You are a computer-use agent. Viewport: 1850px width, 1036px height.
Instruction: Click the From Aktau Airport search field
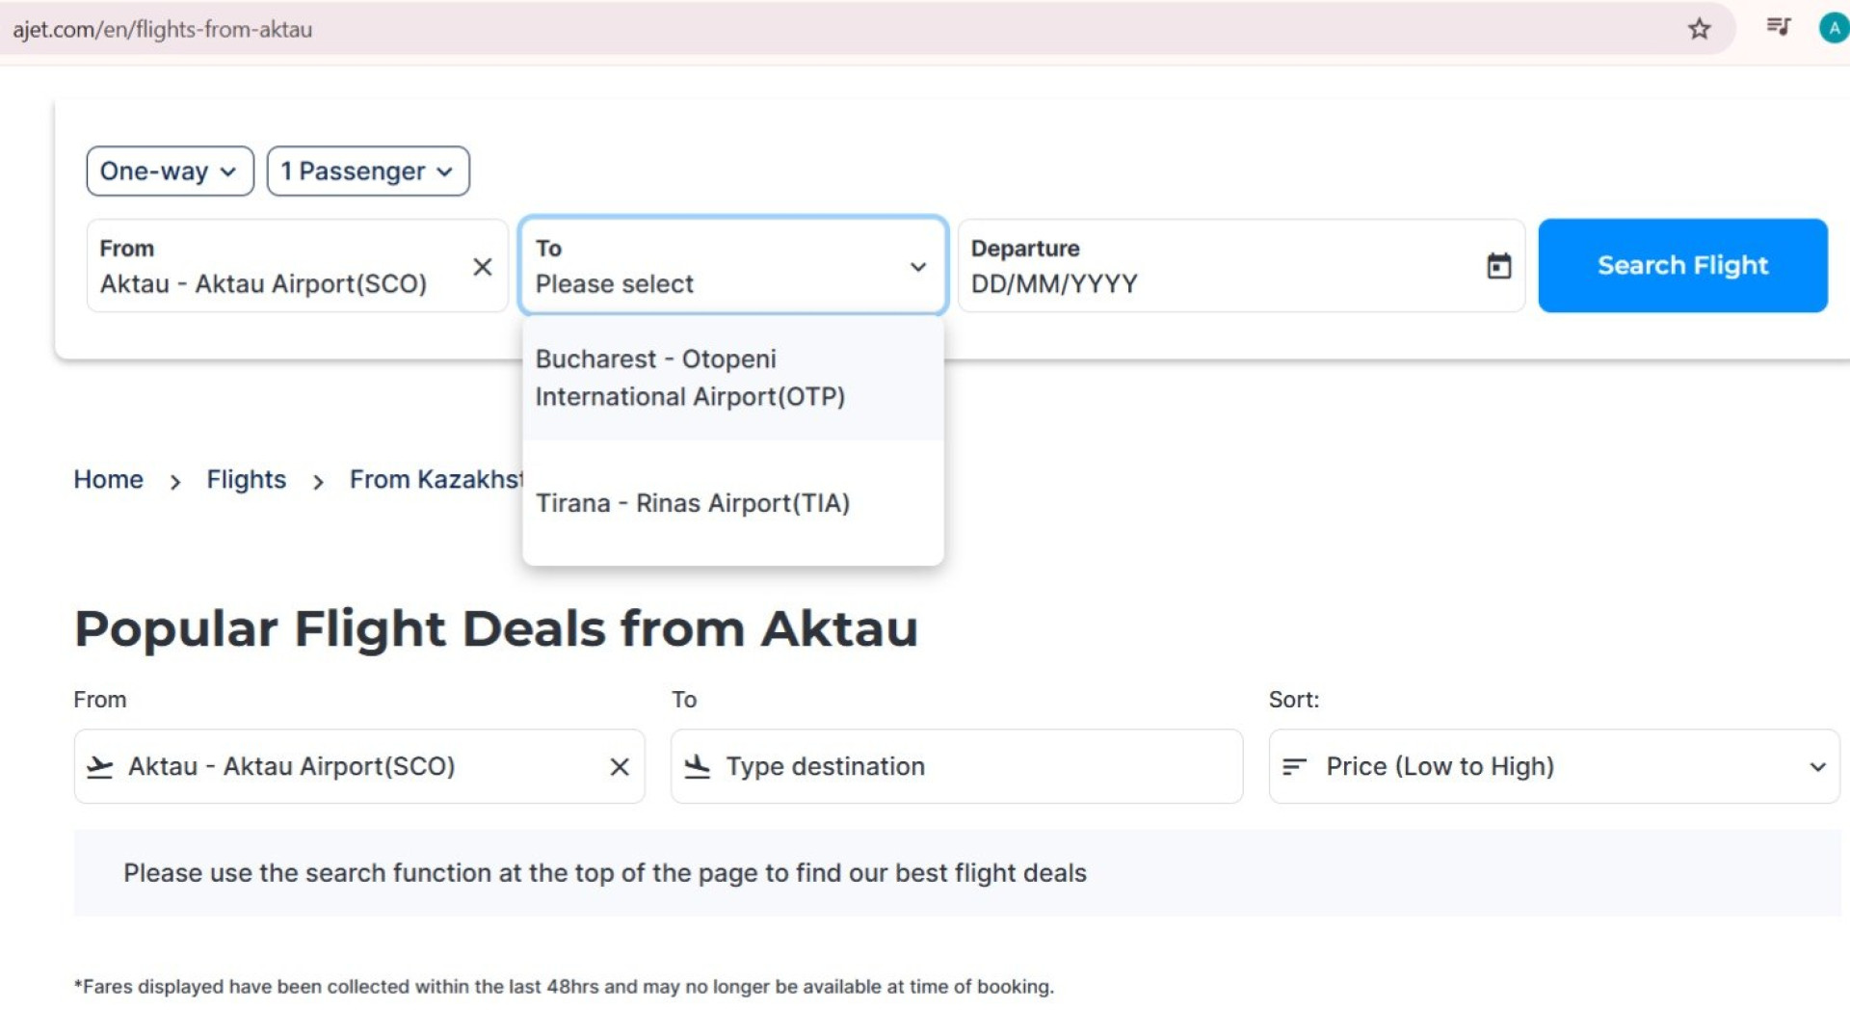(297, 266)
